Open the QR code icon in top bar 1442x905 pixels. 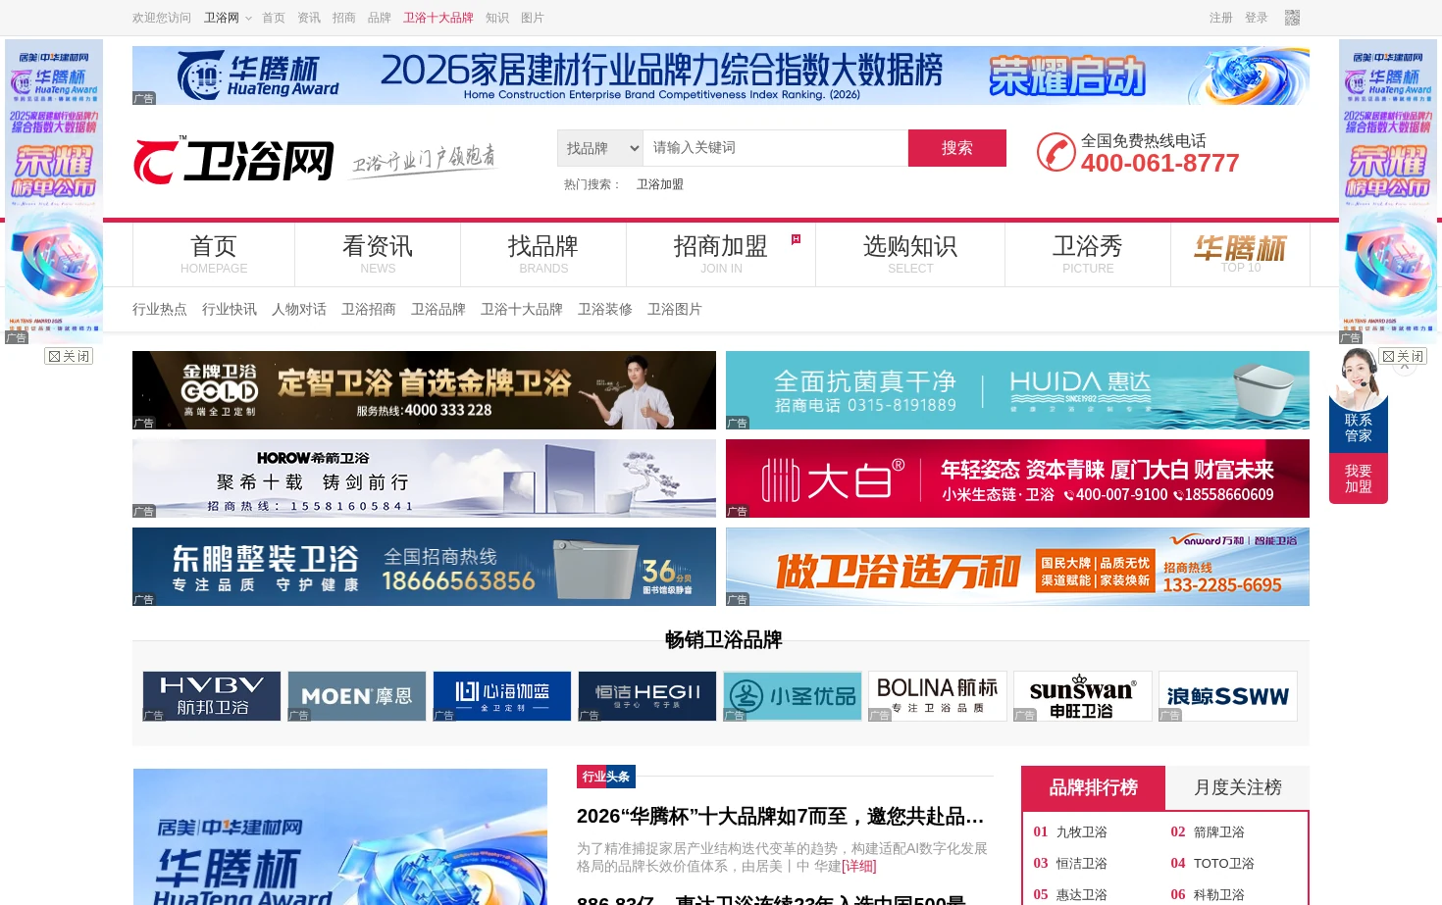point(1292,18)
